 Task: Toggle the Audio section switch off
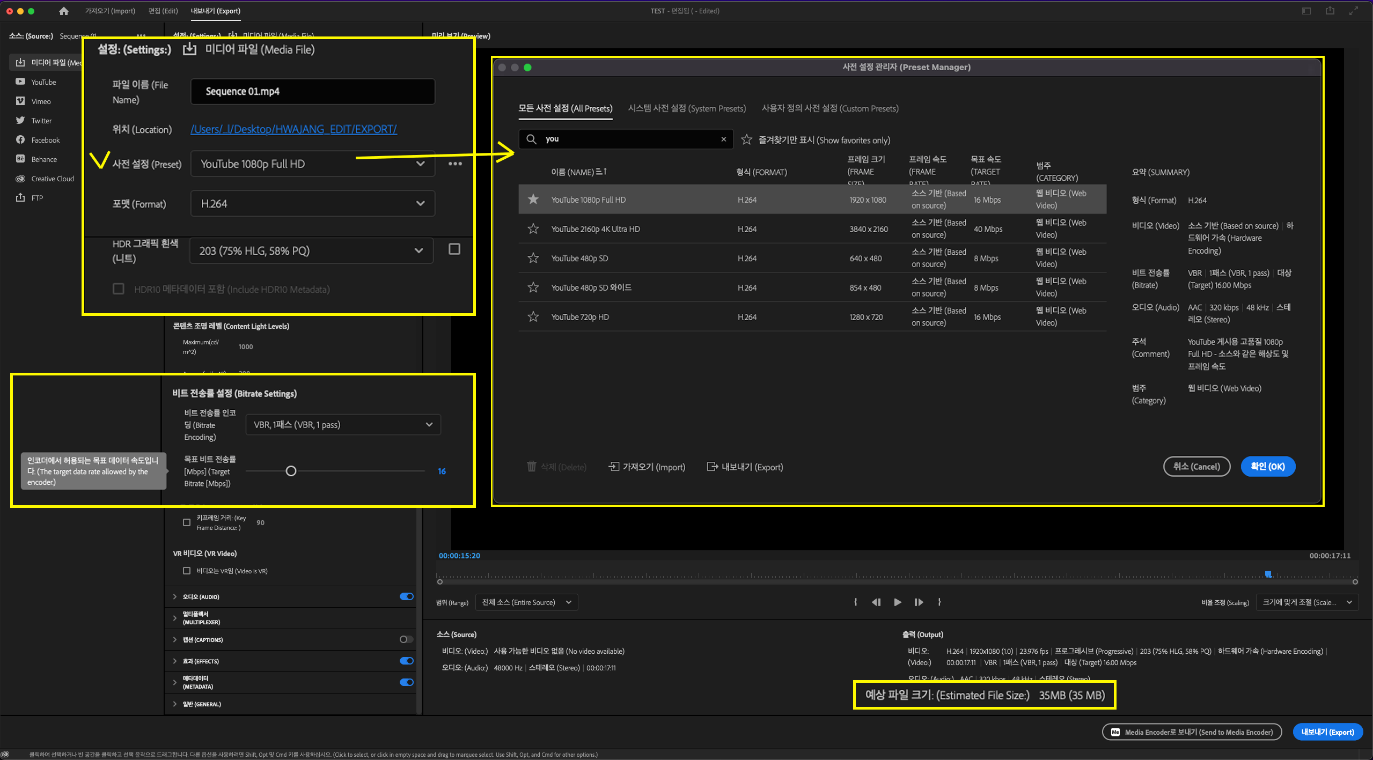406,596
